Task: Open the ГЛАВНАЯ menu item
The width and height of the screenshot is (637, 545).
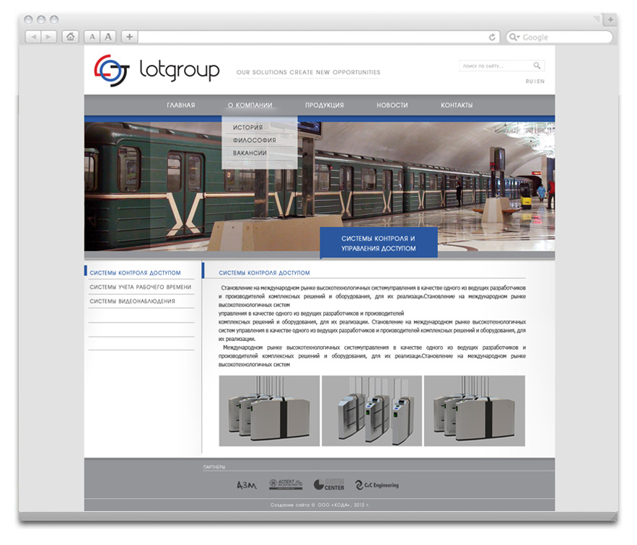Action: tap(181, 105)
